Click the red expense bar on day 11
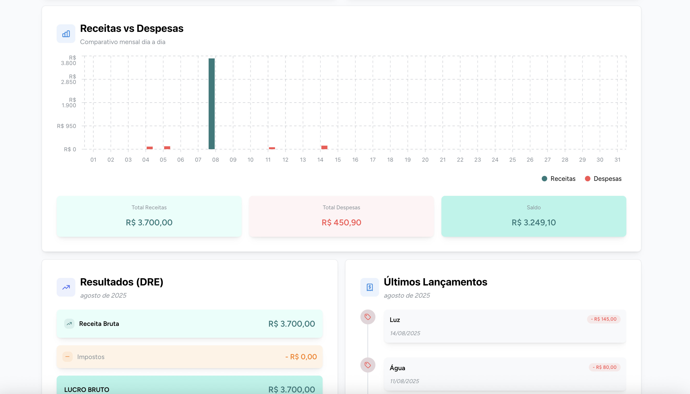This screenshot has width=690, height=394. point(272,148)
